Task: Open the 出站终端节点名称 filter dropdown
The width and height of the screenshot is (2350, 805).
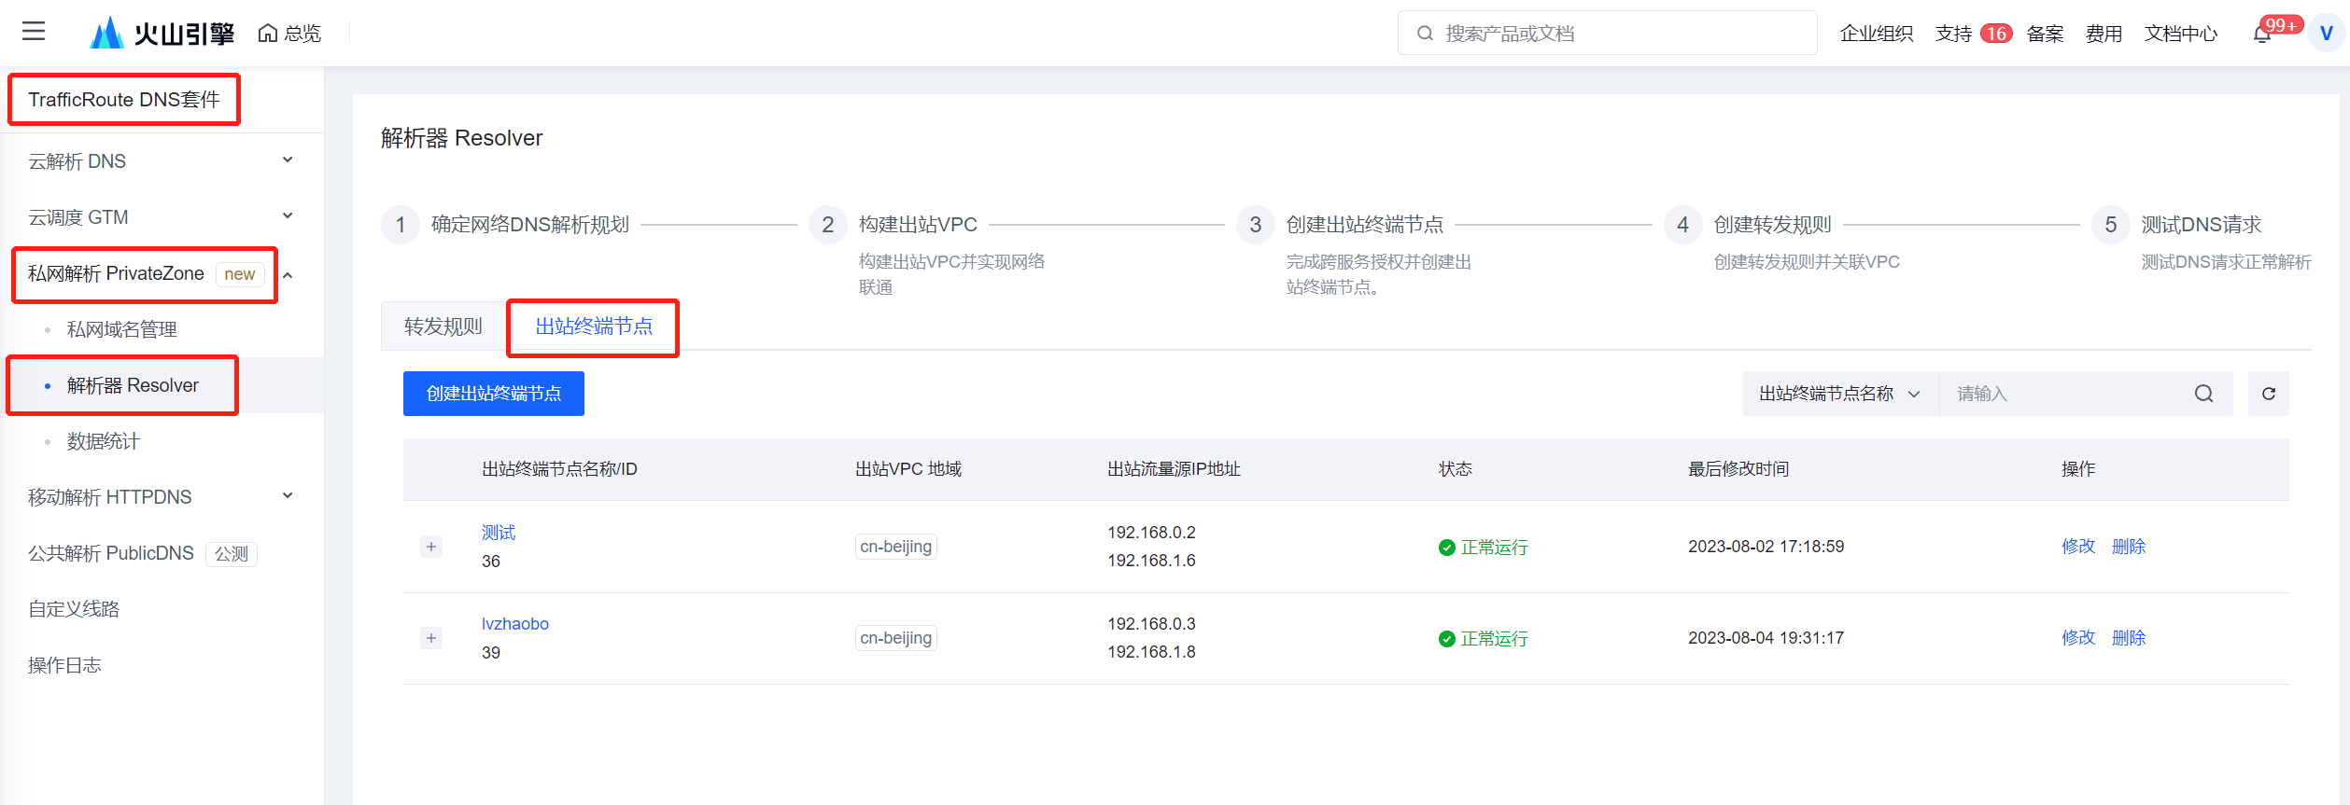Action: coord(1839,394)
